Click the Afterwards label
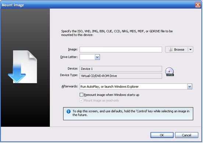The height and width of the screenshot is (143, 203). (x=70, y=86)
